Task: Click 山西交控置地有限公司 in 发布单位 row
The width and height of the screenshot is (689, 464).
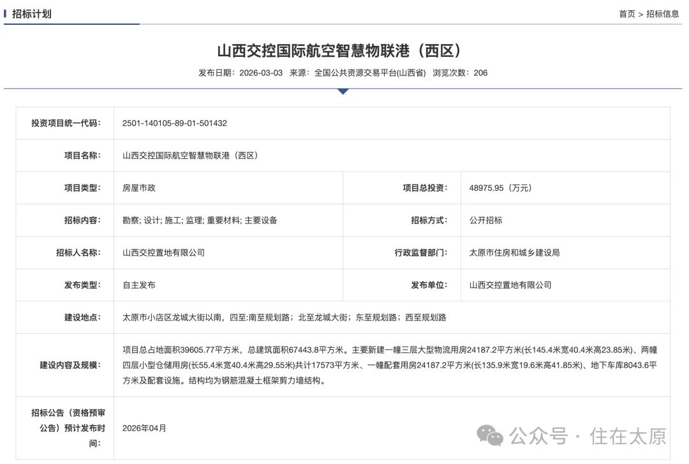Action: click(x=510, y=285)
